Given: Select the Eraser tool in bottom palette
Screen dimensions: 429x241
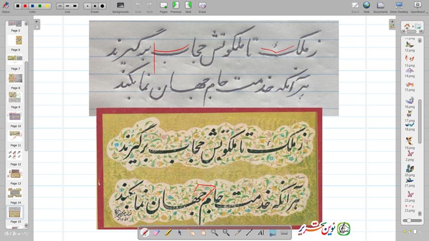Looking at the screenshot, I should click(156, 232).
